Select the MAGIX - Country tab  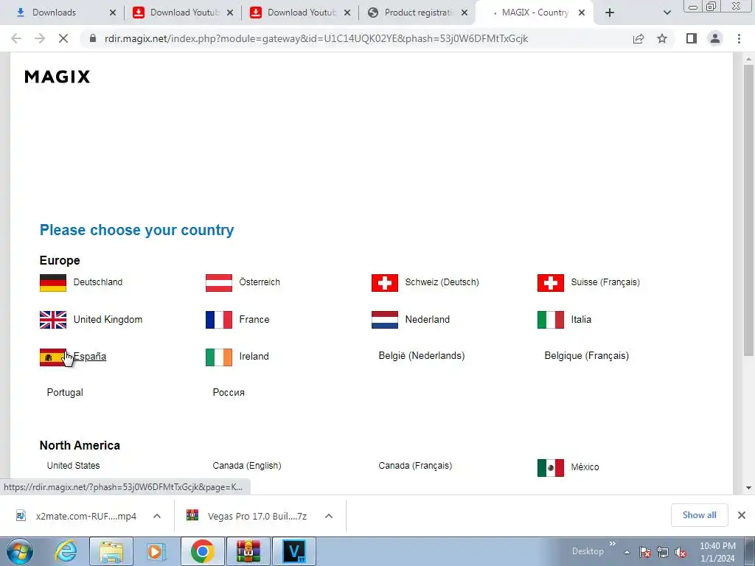coord(535,13)
